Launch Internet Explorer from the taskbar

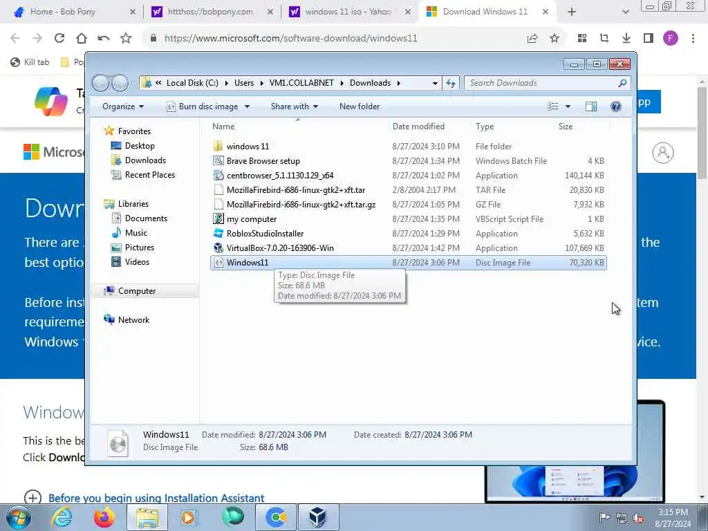(x=62, y=517)
